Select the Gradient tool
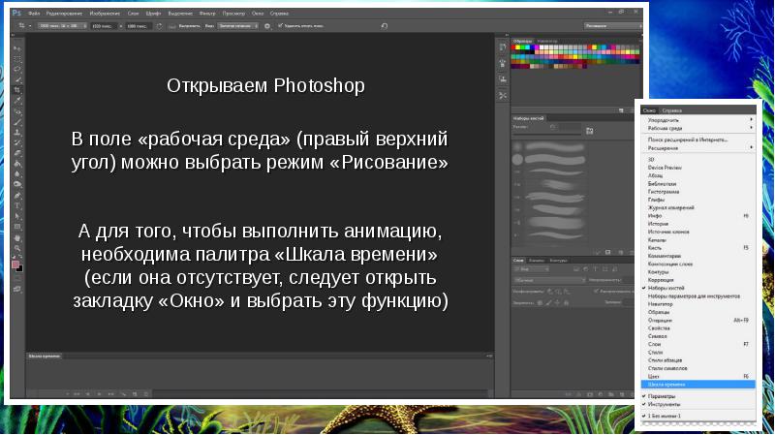Screen dimensions: 775x435 (17, 163)
